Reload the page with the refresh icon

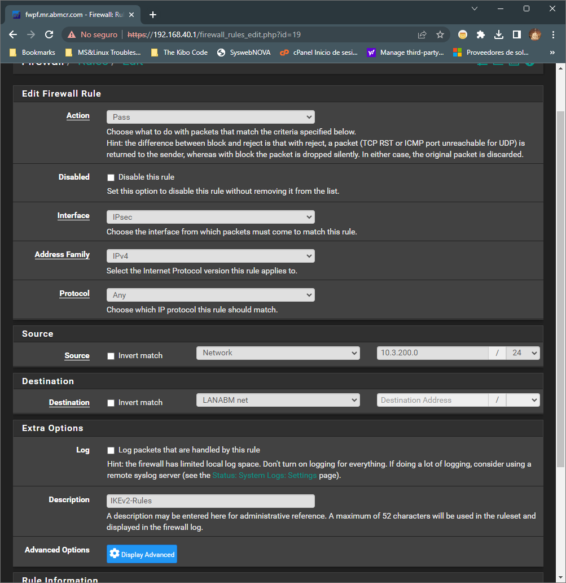pyautogui.click(x=49, y=34)
